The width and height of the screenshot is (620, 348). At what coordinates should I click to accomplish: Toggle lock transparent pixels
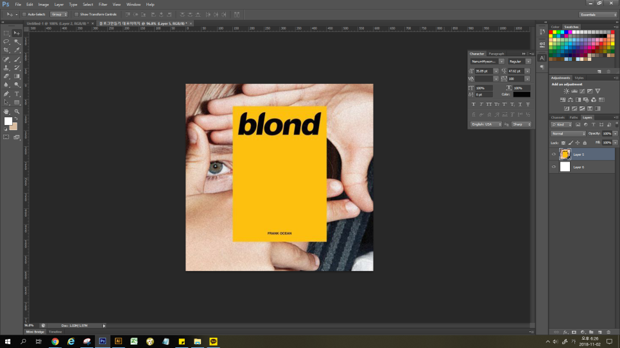click(x=564, y=143)
